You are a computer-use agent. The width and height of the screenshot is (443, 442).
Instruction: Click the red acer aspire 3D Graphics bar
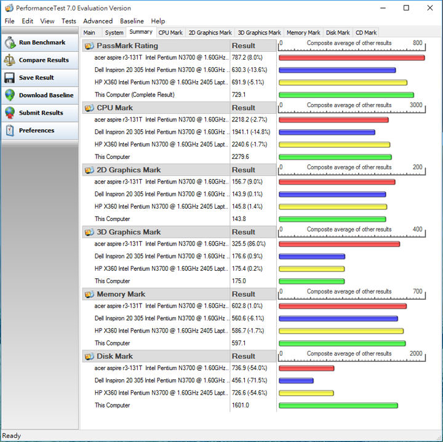tap(339, 244)
